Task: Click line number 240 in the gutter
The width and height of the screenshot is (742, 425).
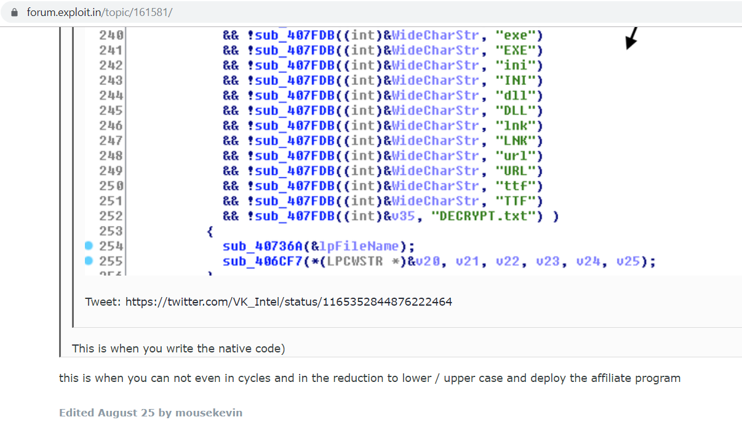Action: (111, 35)
